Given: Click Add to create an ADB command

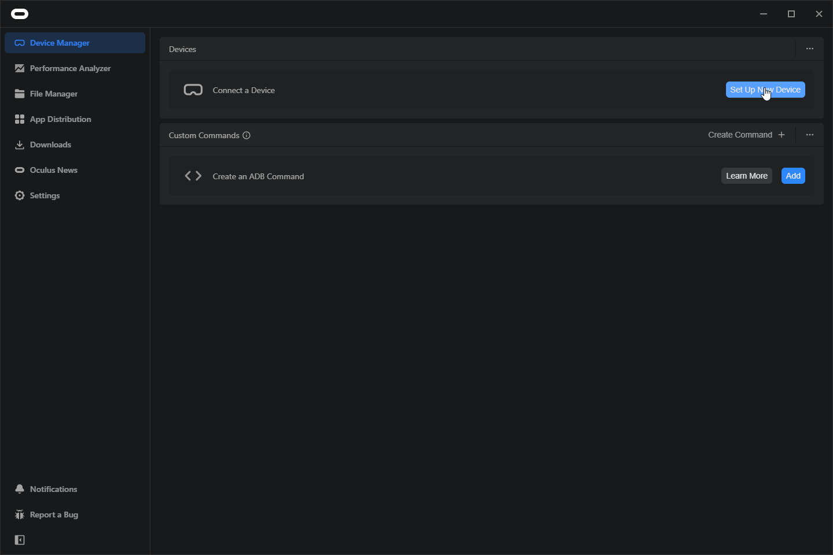Looking at the screenshot, I should coord(793,176).
